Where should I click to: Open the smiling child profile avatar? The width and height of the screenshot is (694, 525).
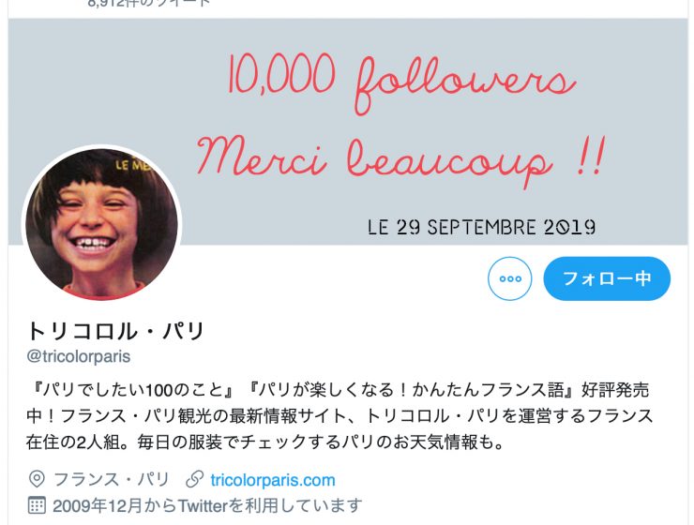tap(102, 224)
